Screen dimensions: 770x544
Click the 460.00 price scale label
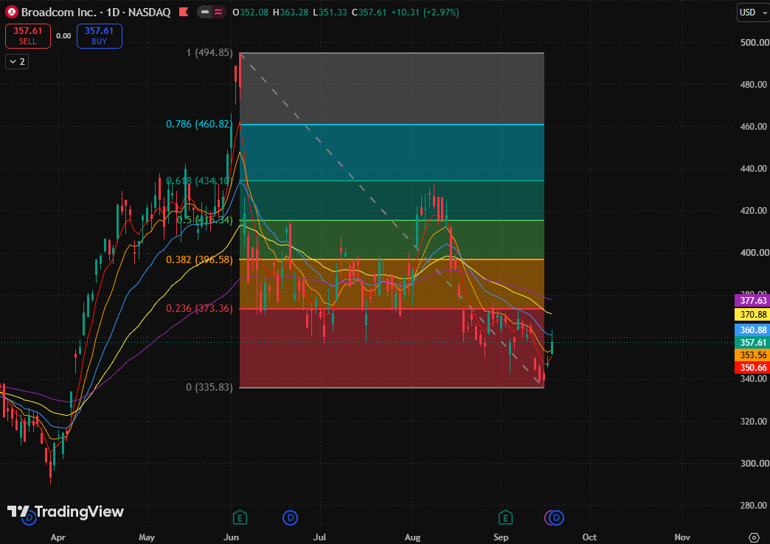tap(755, 127)
